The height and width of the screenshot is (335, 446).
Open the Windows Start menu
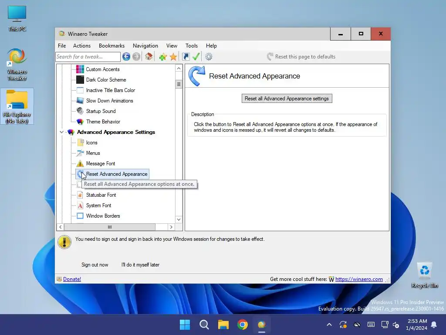(x=185, y=325)
